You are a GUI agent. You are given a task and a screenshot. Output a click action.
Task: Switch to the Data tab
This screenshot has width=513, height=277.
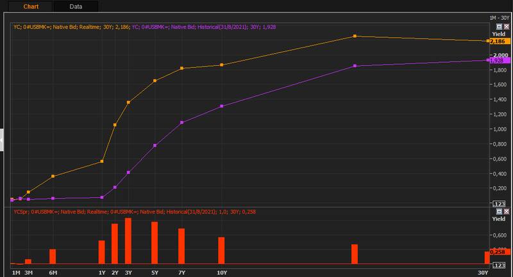pyautogui.click(x=76, y=6)
